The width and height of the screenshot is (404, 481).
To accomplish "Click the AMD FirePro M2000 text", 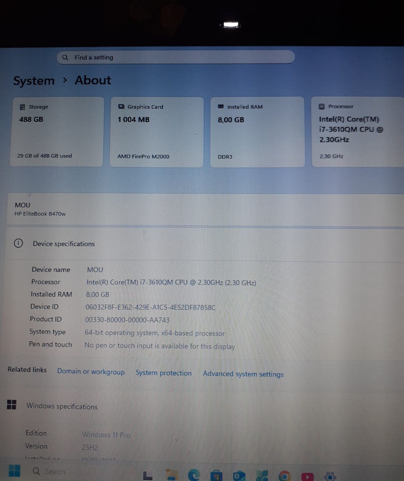I will [x=143, y=156].
